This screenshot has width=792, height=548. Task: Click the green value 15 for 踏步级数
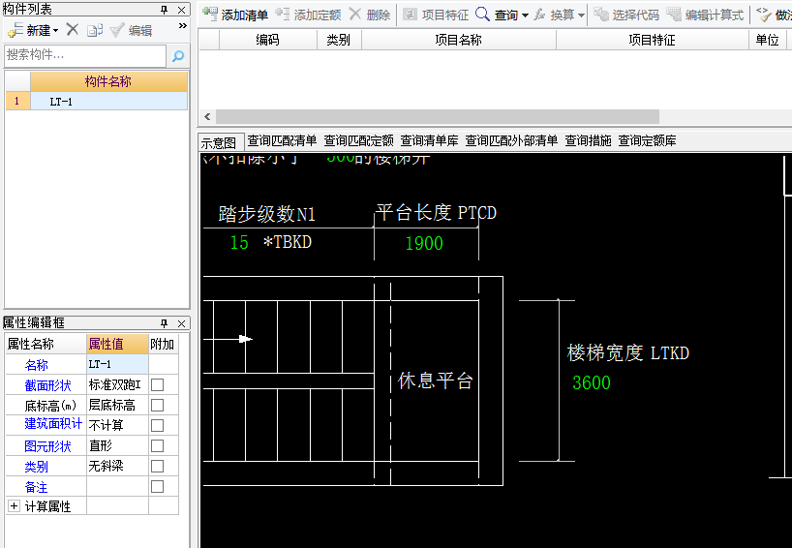coord(239,242)
